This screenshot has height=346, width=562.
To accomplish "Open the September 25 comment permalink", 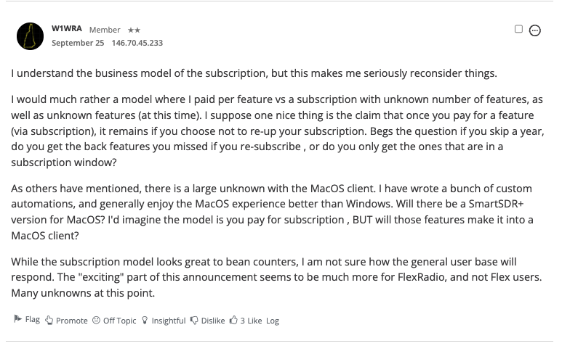I will click(78, 43).
